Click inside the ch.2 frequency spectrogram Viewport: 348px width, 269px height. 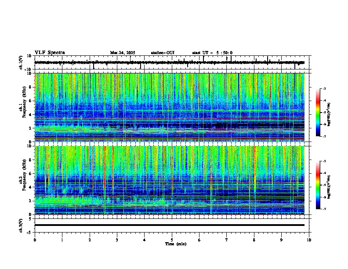pos(170,180)
